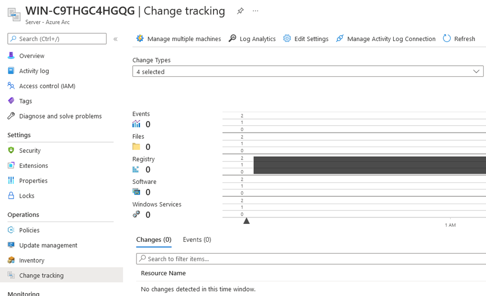Click the Inventory box icon
Image resolution: width=486 pixels, height=296 pixels.
click(x=11, y=260)
